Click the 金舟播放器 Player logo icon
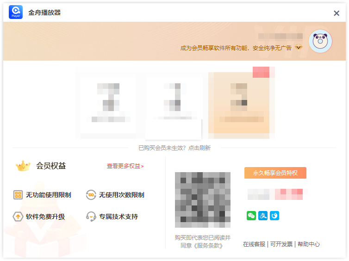The width and height of the screenshot is (349, 261). coord(16,12)
